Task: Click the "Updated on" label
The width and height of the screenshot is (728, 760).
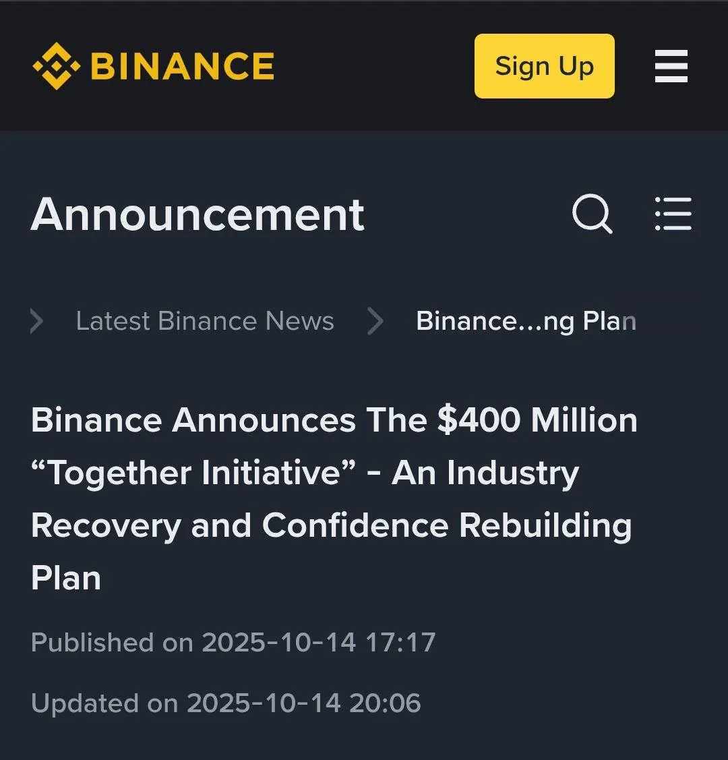Action: (104, 703)
